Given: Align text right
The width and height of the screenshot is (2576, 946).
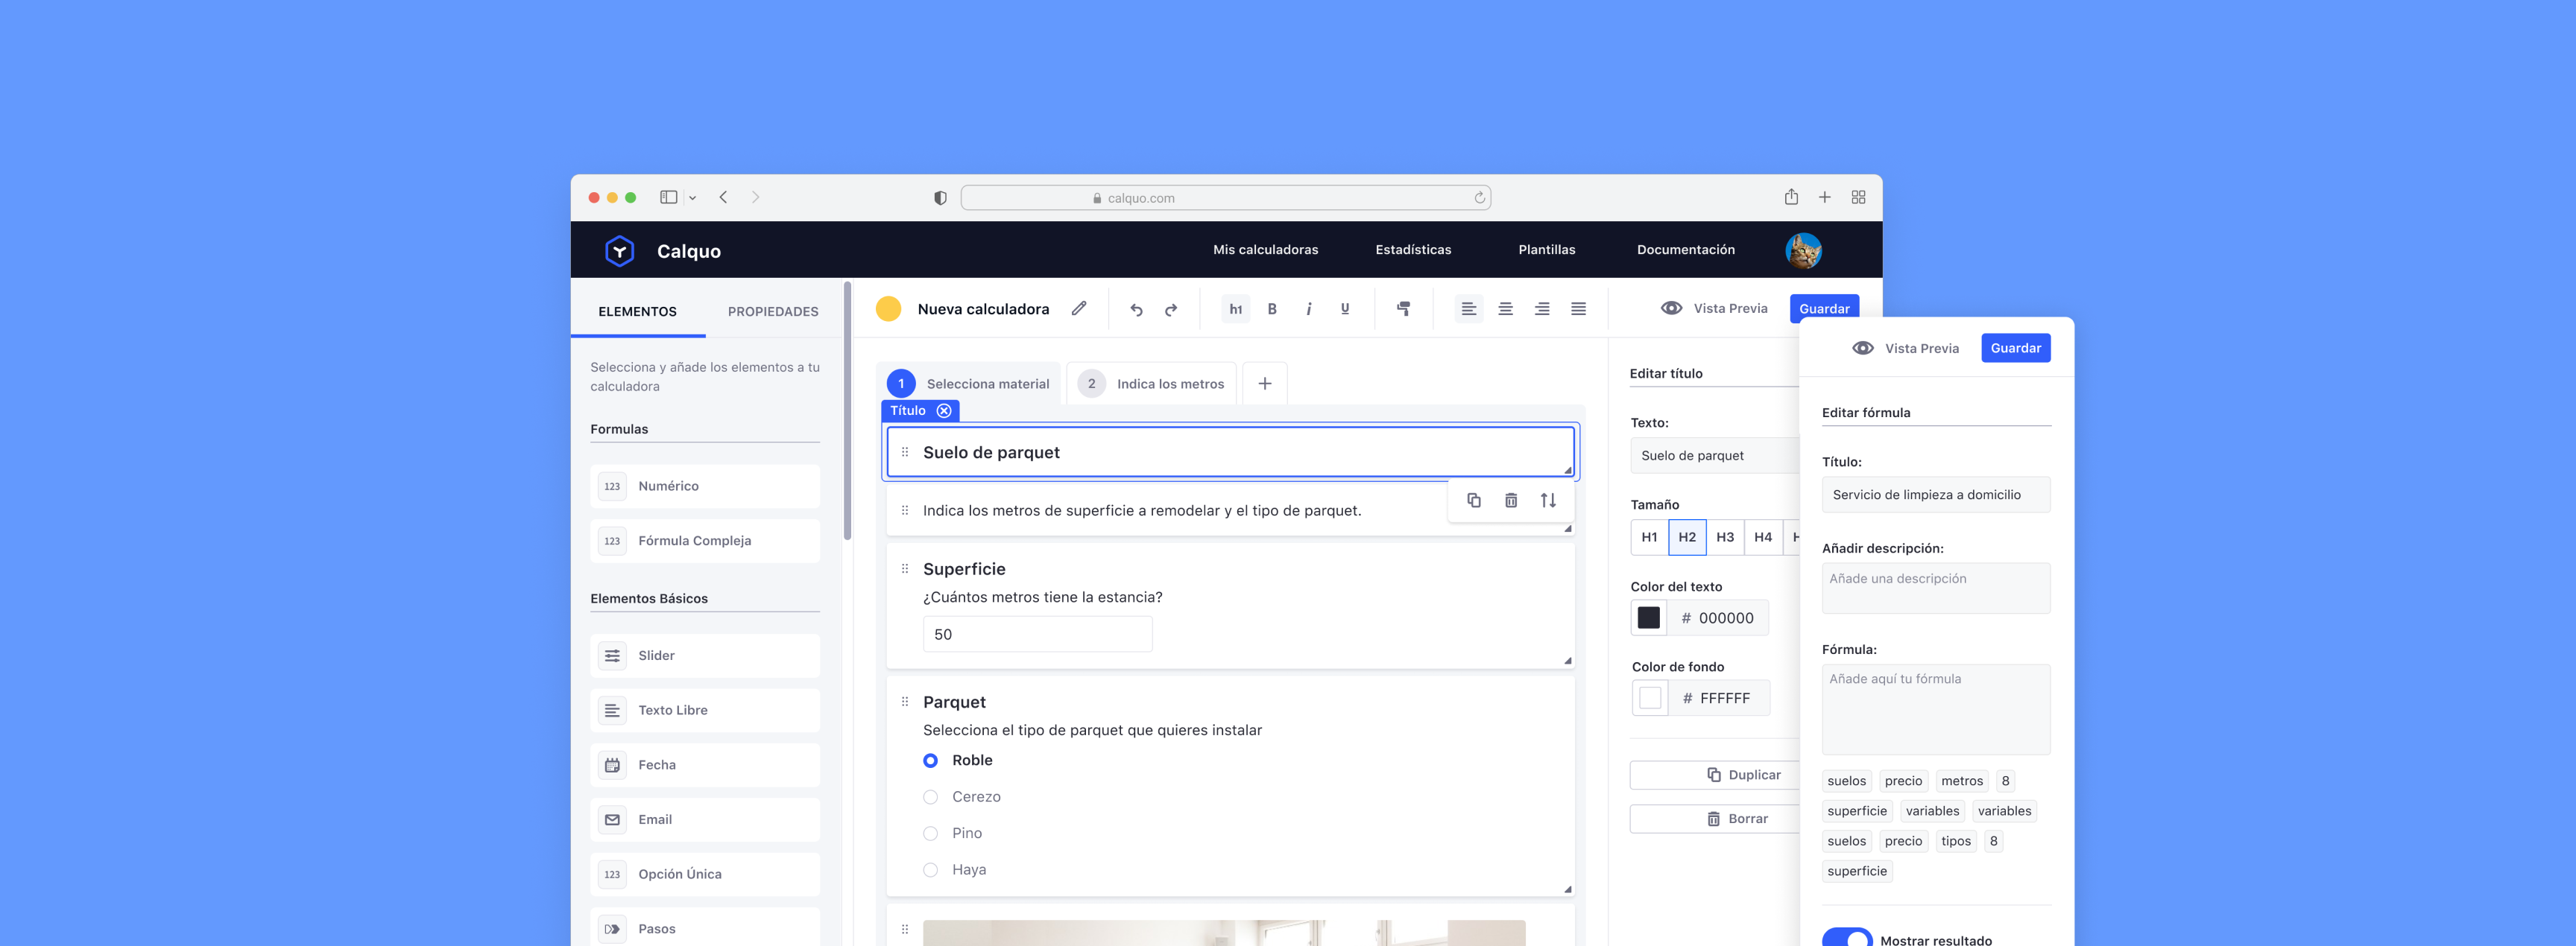Looking at the screenshot, I should (x=1542, y=308).
